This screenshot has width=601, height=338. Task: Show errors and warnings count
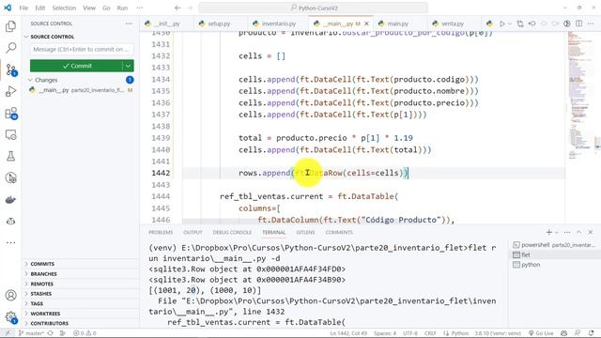[85, 333]
